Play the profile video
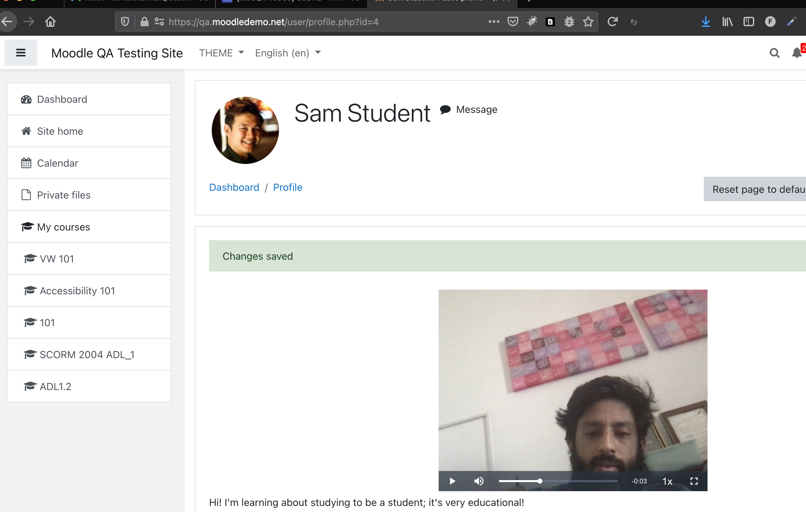The image size is (806, 512). tap(452, 481)
